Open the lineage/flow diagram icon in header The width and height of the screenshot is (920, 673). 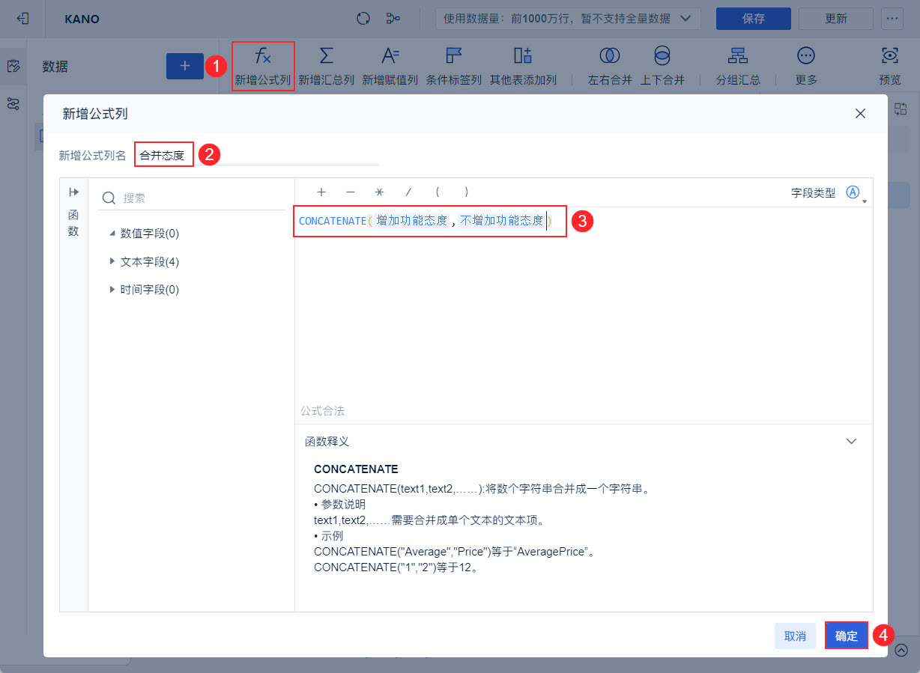click(x=393, y=19)
